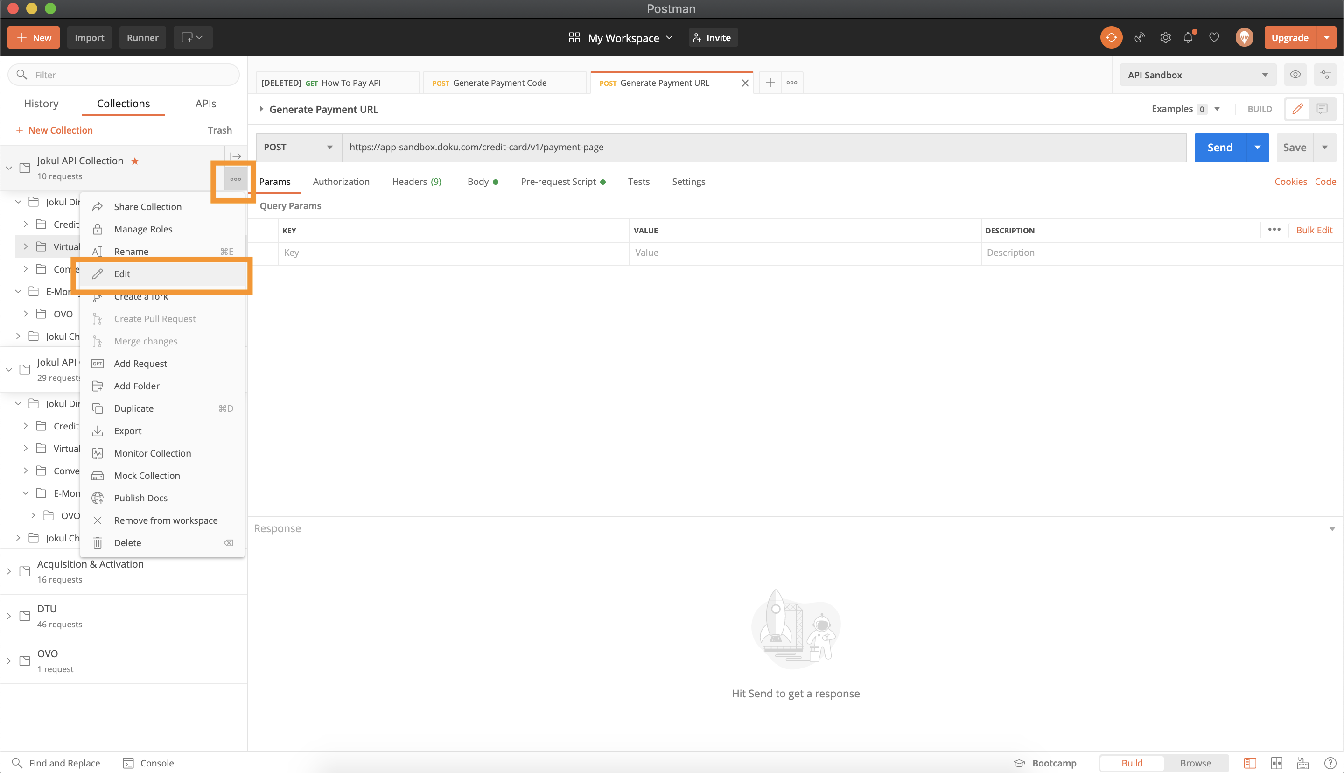This screenshot has height=773, width=1344.
Task: Click the Save button dropdown arrow
Action: pyautogui.click(x=1324, y=147)
